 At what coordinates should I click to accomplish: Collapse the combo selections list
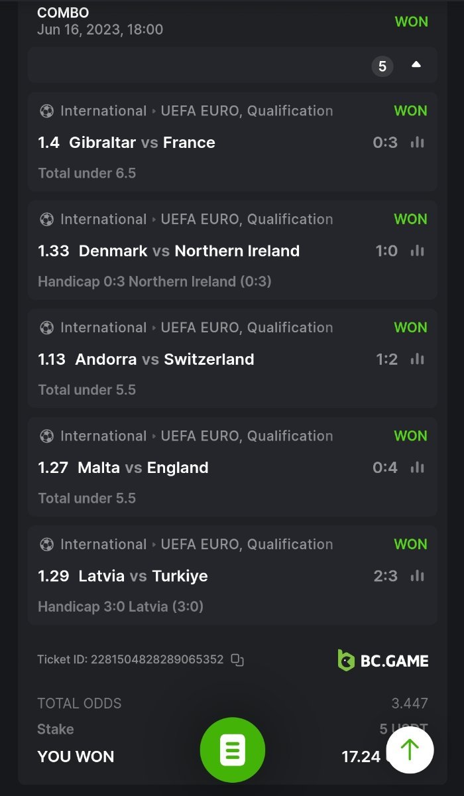point(416,65)
